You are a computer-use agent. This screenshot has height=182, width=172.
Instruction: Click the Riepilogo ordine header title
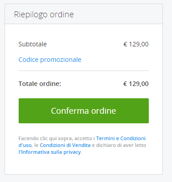[x=44, y=15]
